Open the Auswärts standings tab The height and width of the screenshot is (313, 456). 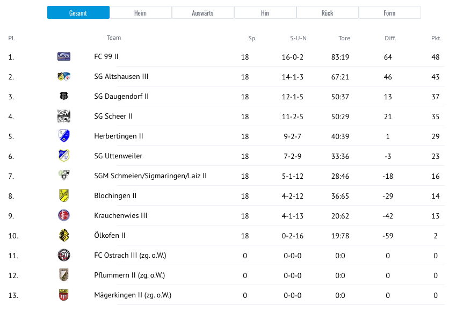click(202, 12)
